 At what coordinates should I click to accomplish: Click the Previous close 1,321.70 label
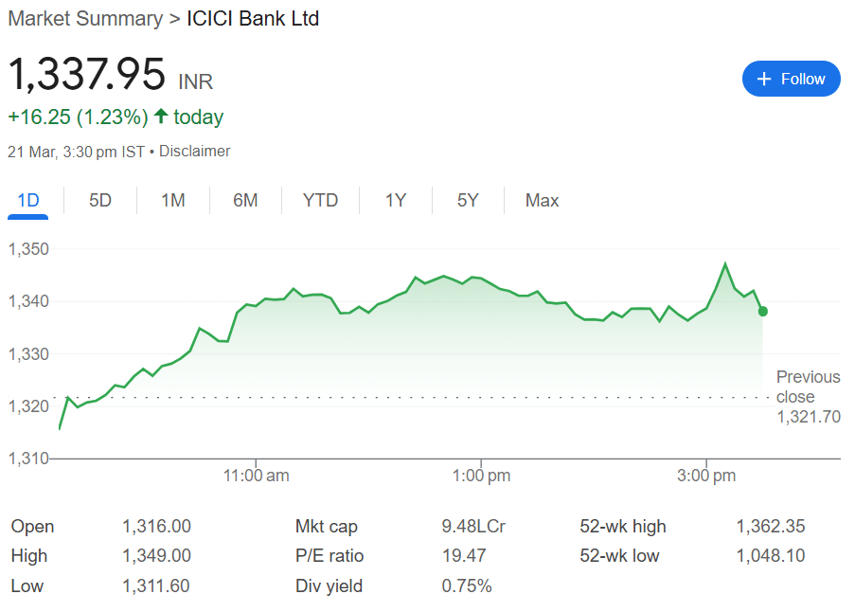pyautogui.click(x=808, y=397)
